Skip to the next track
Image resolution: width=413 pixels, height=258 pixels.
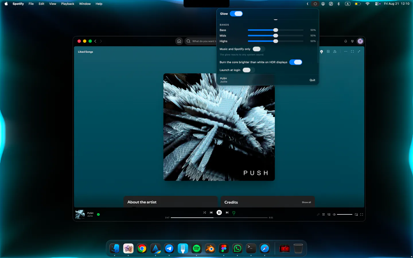tap(227, 212)
